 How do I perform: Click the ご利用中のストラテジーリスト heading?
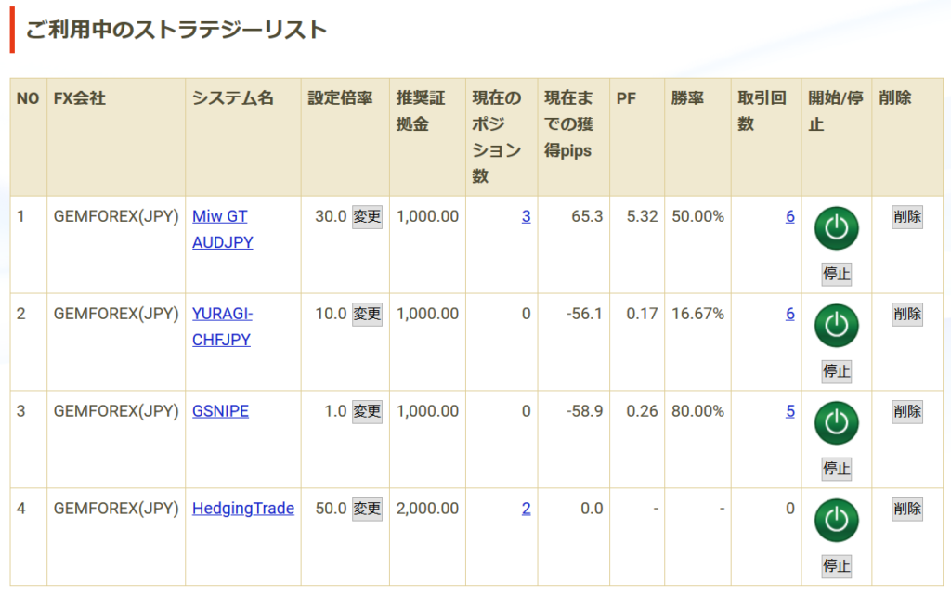tap(176, 30)
